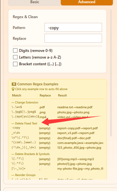Auto-fill the -copy example row

tap(58, 128)
